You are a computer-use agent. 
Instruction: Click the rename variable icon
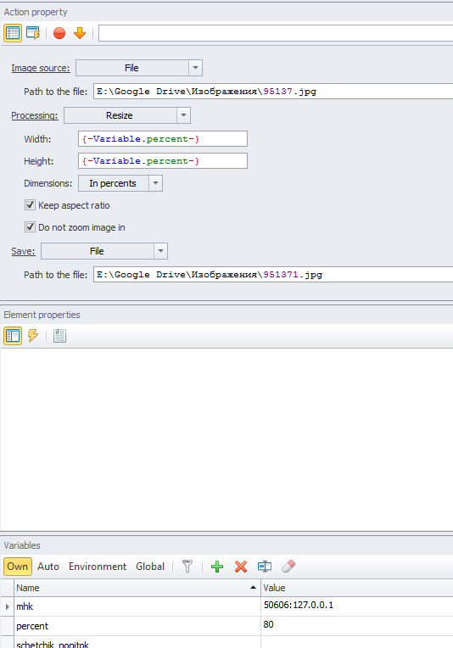point(265,567)
